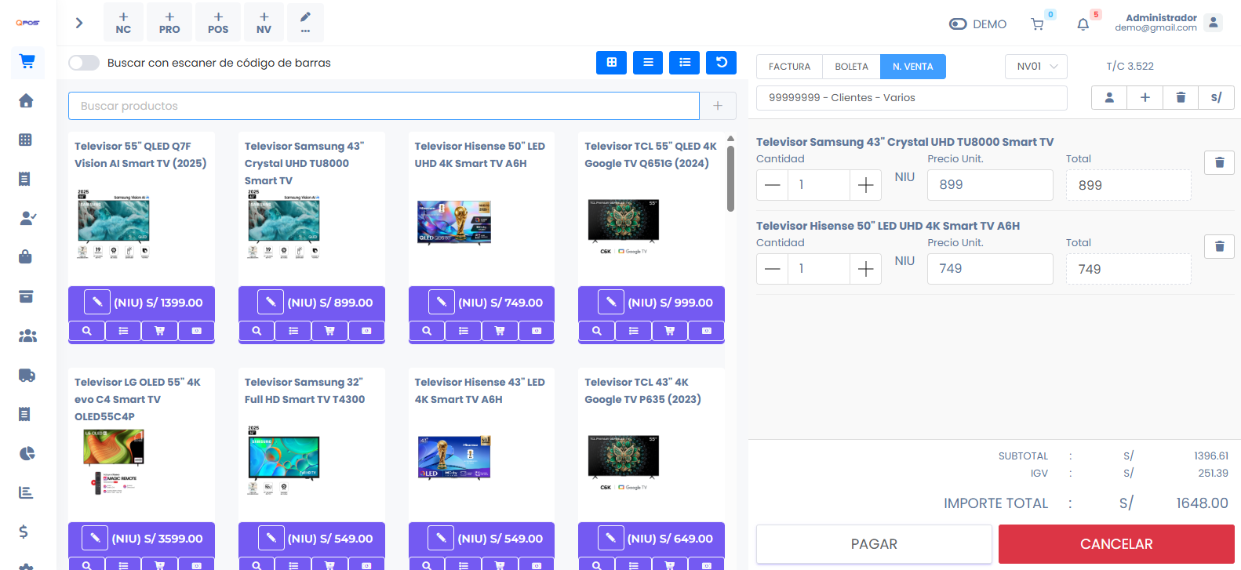The image size is (1241, 570).
Task: Switch to the grid view layout
Action: coord(611,63)
